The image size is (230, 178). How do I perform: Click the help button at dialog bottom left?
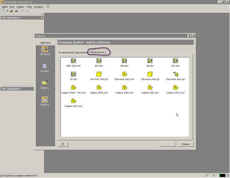(62, 144)
